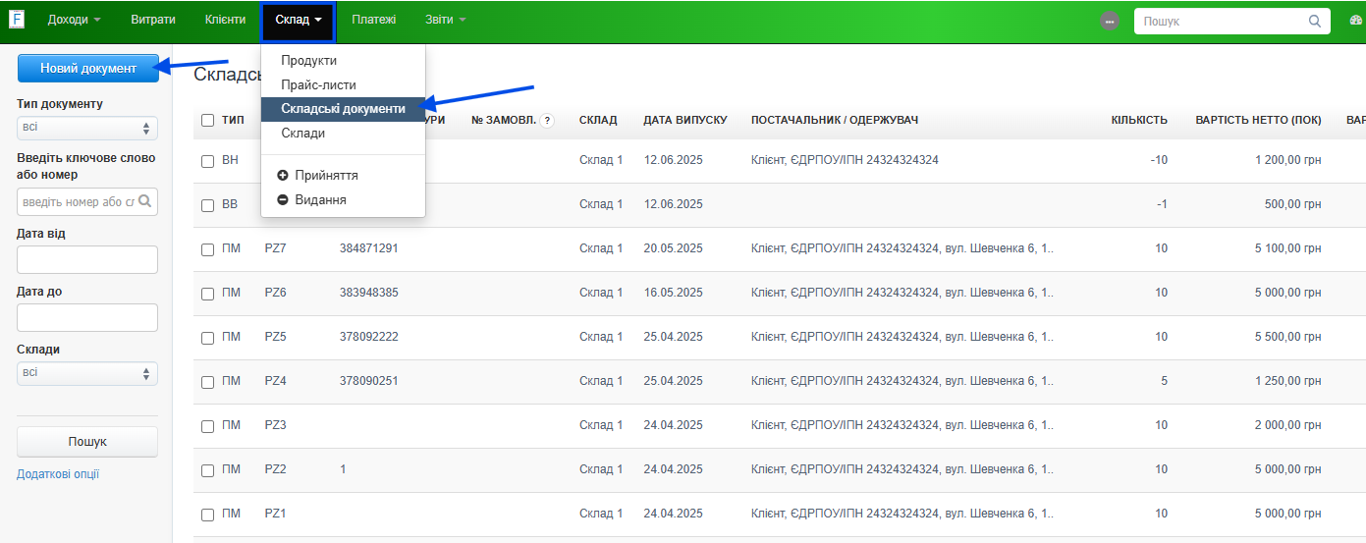
Task: Expand the Склади filter dropdown
Action: [87, 373]
